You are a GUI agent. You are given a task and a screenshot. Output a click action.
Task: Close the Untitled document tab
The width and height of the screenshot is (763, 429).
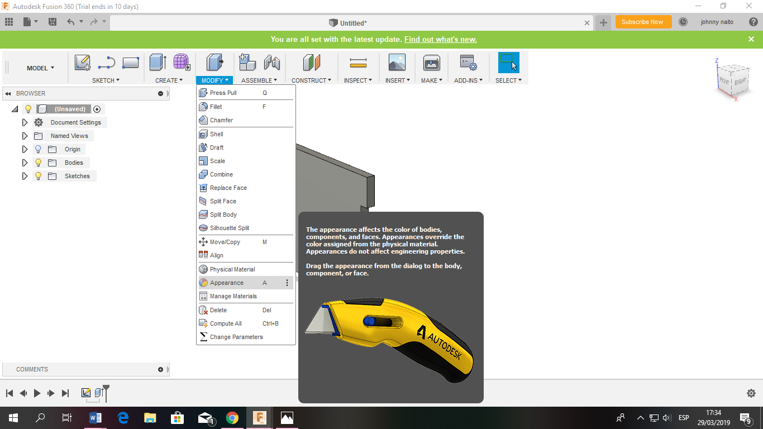coord(587,23)
